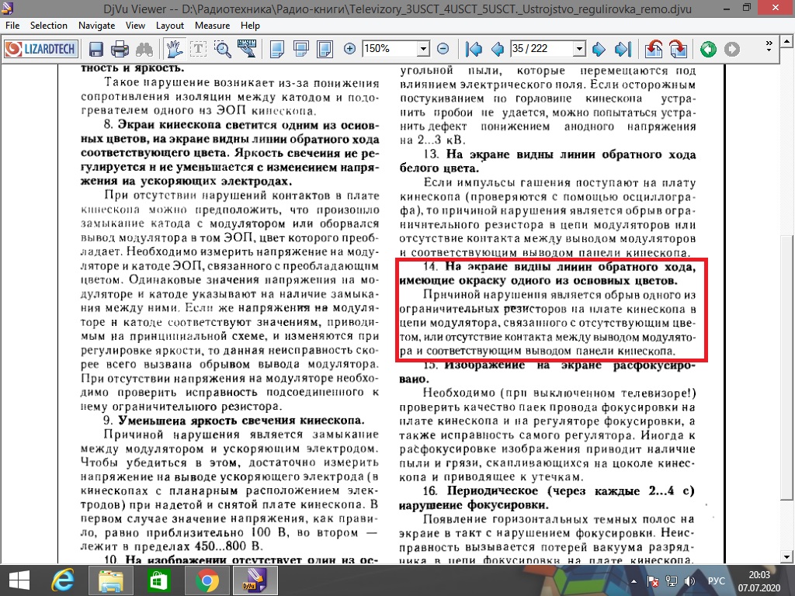
Task: Click the zoom out minus button
Action: [x=443, y=49]
